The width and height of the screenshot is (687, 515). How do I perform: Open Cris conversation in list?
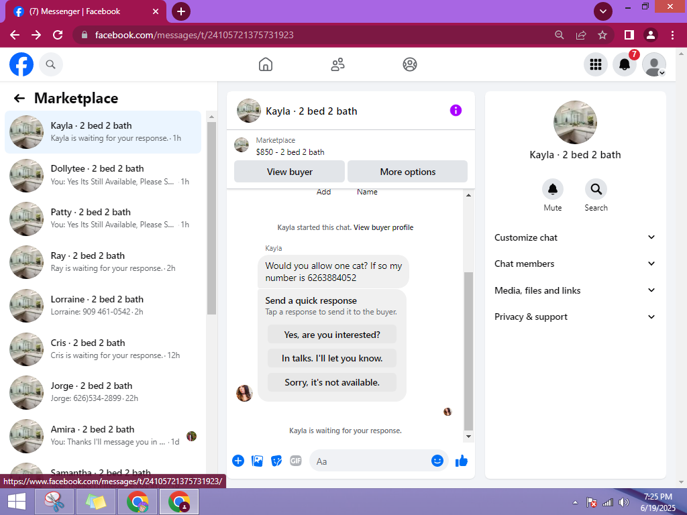[103, 349]
